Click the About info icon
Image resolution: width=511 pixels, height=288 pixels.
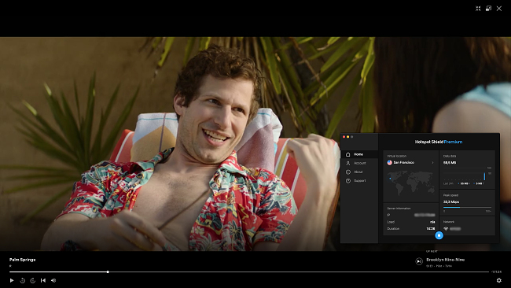[348, 172]
